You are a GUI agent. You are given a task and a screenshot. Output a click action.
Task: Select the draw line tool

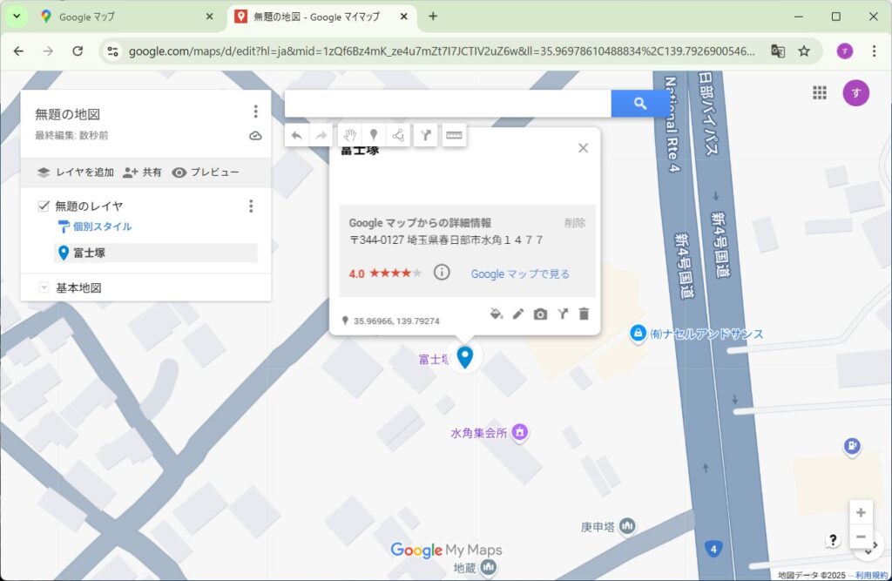[x=398, y=135]
